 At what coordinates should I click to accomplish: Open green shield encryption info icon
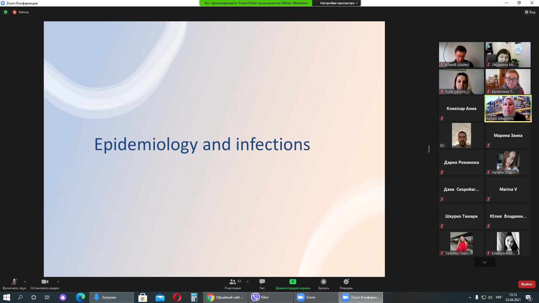[6, 12]
